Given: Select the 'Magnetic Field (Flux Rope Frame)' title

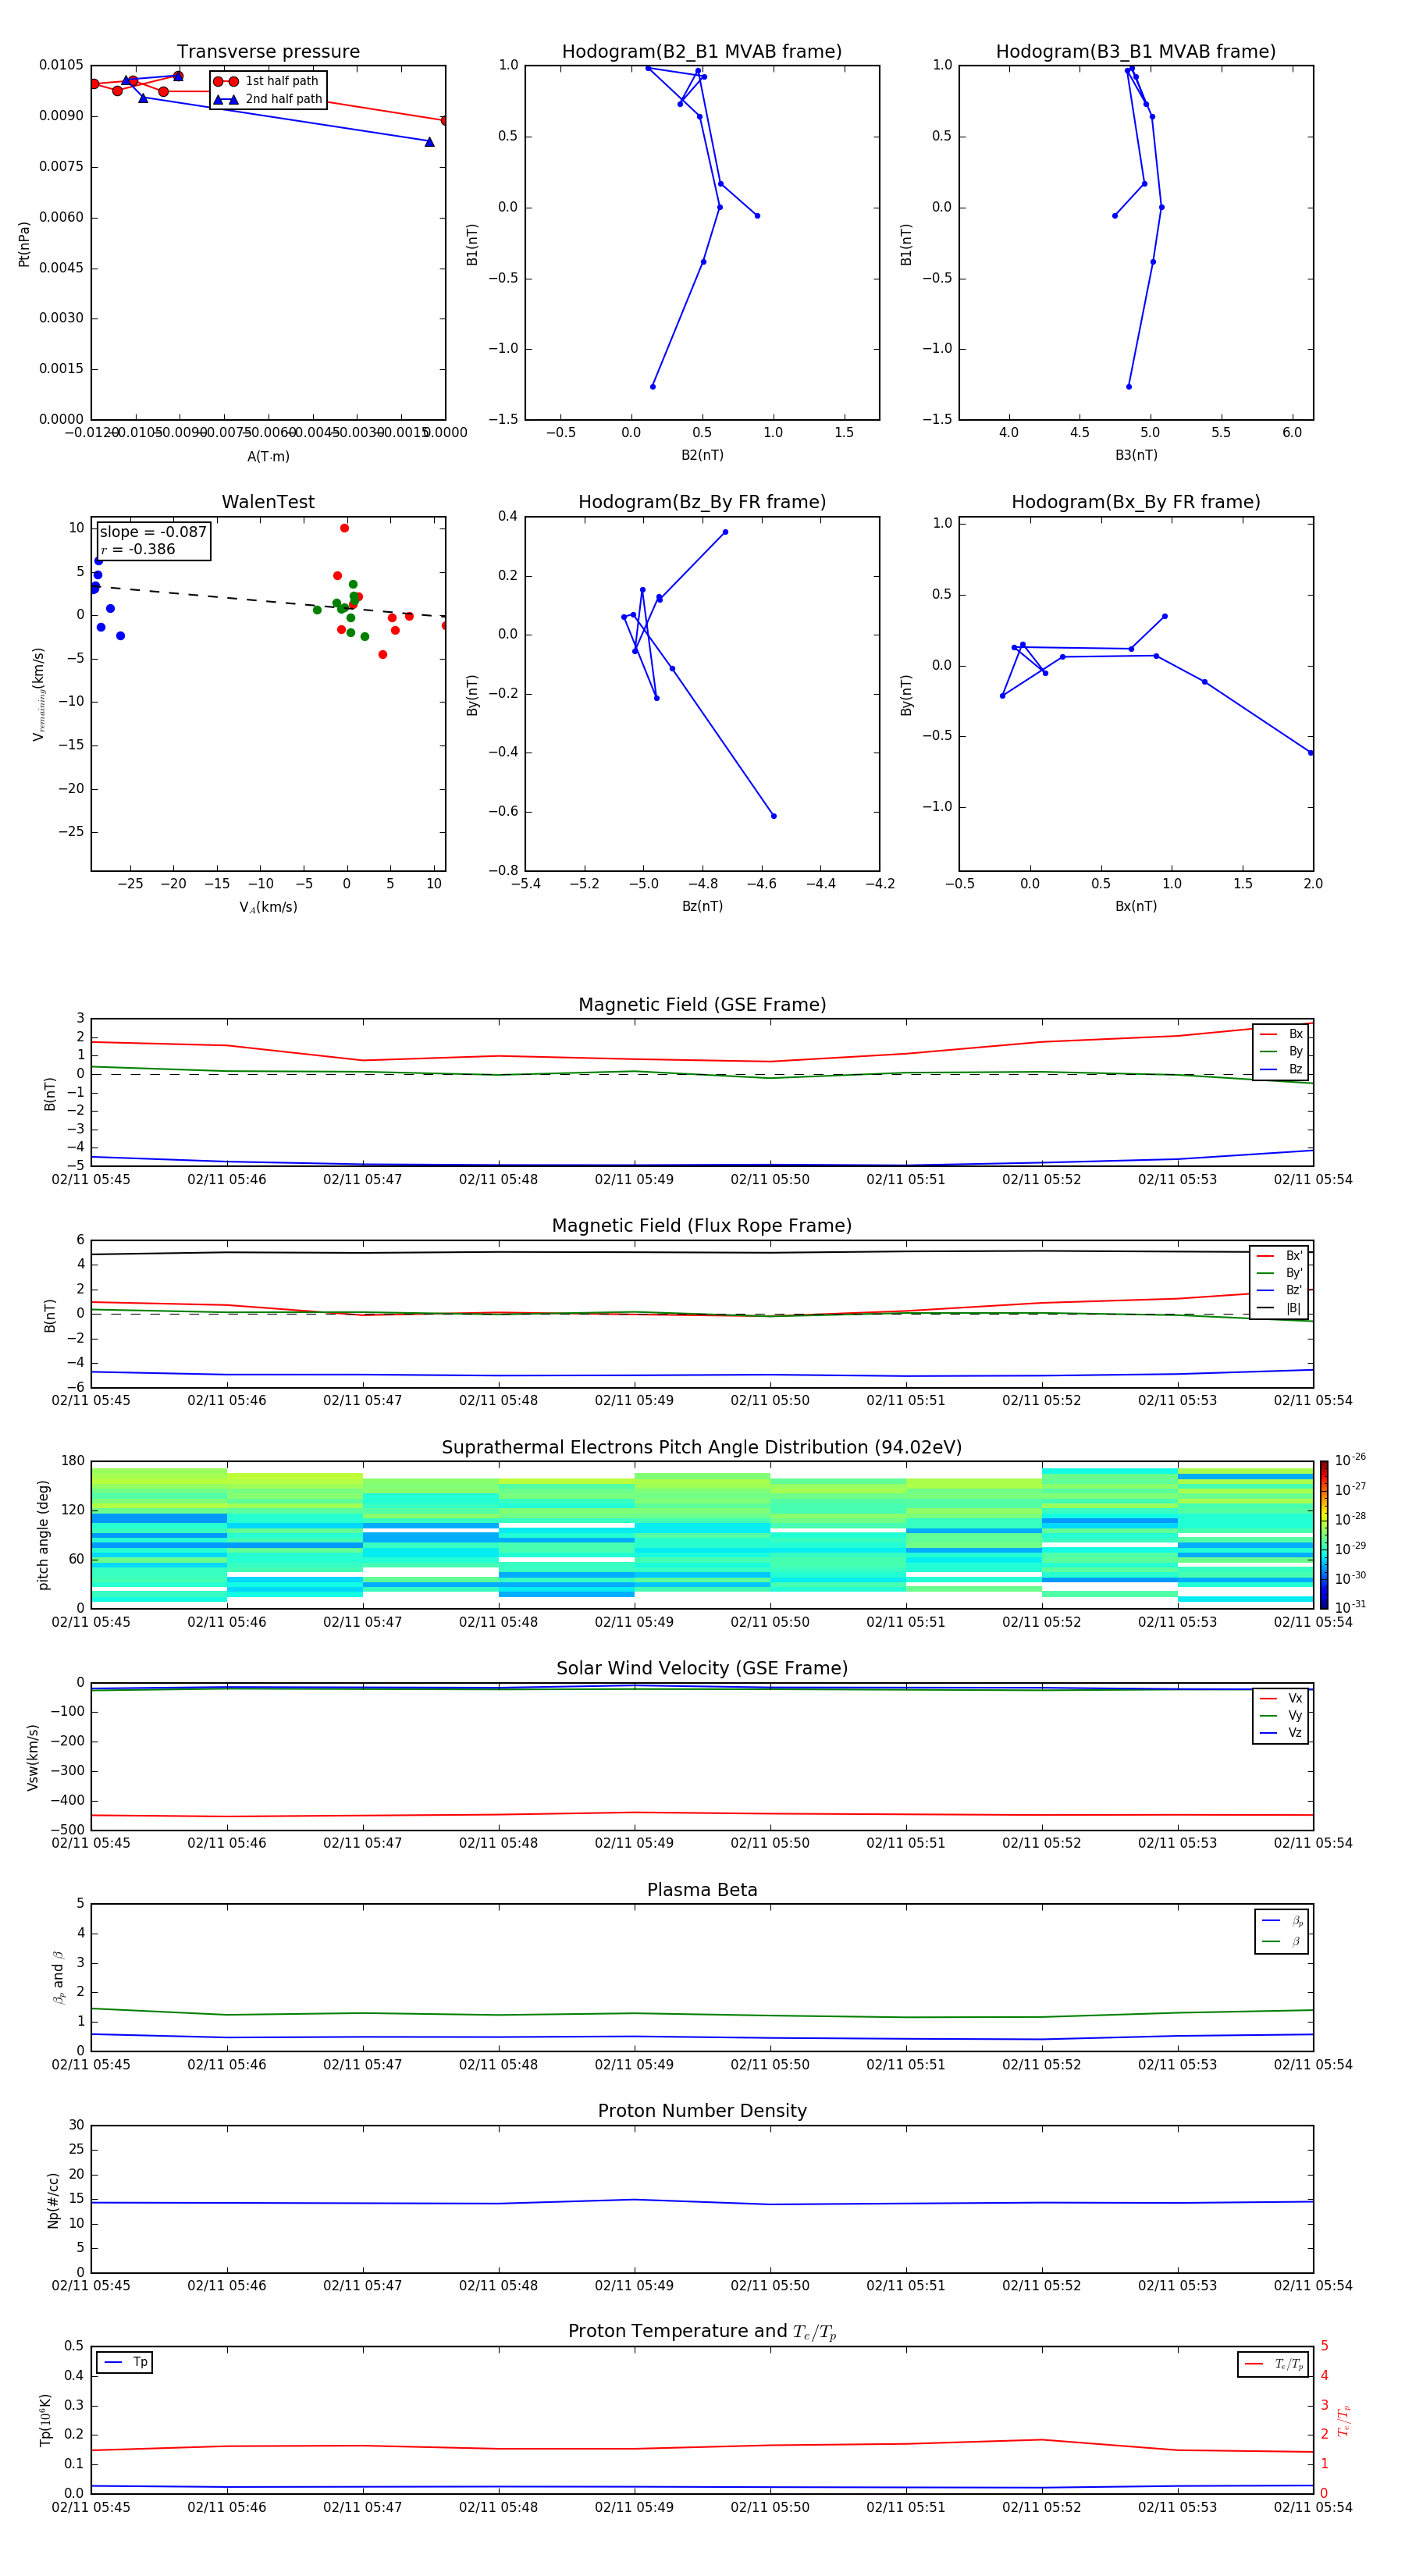Looking at the screenshot, I should point(702,1225).
